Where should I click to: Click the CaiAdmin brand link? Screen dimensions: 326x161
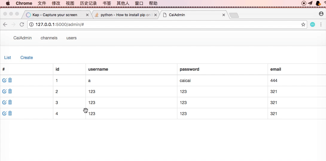click(x=22, y=38)
